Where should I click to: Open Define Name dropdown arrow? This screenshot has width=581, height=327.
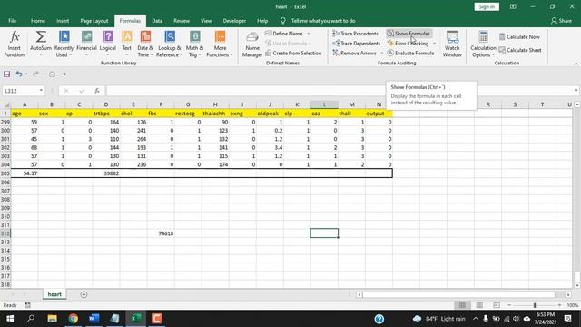coord(309,34)
